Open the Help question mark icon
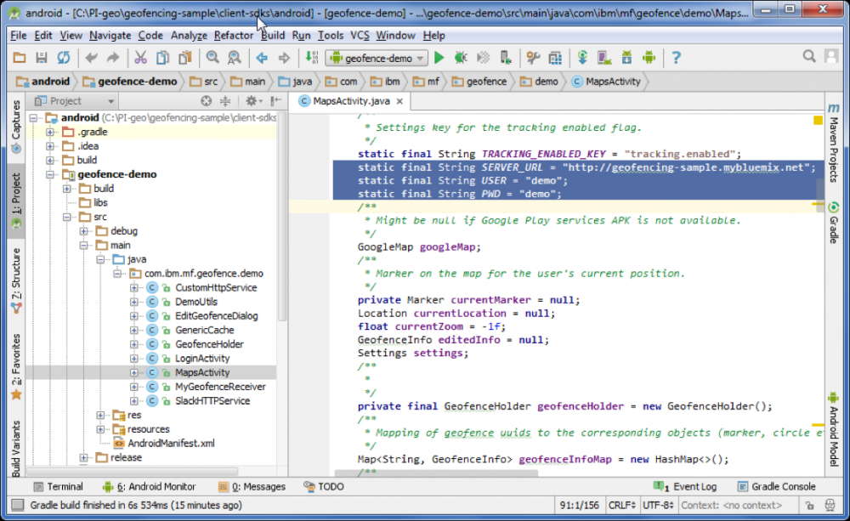Image resolution: width=850 pixels, height=521 pixels. tap(677, 58)
